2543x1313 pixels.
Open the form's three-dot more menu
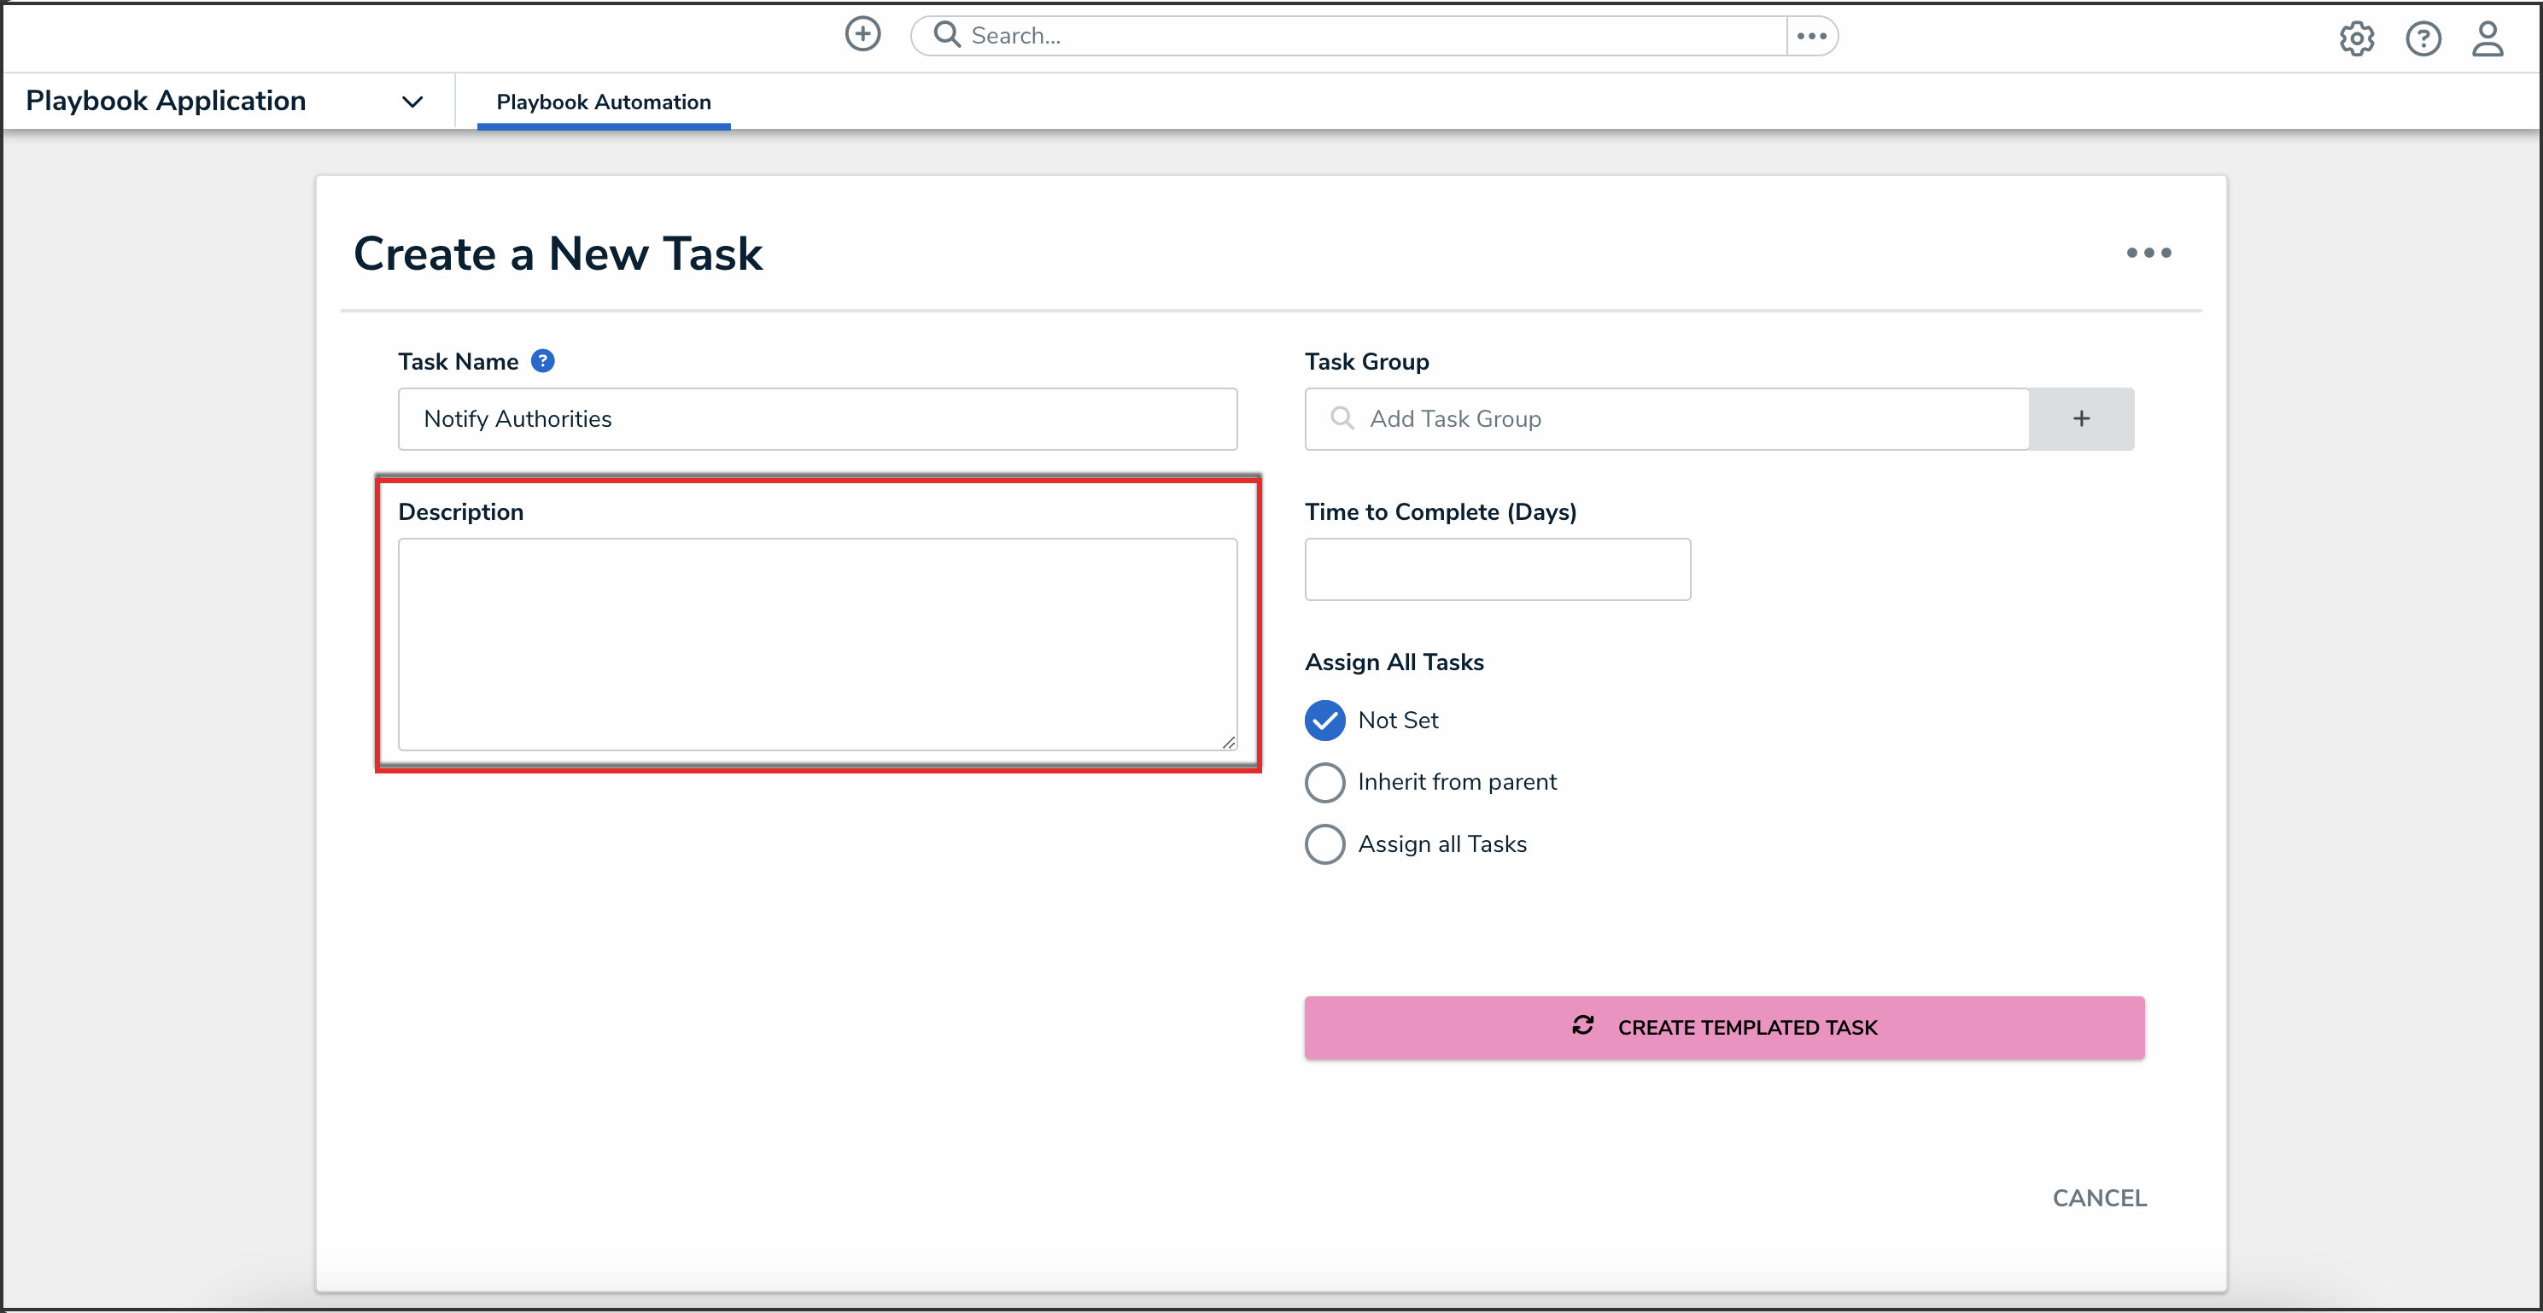point(2148,253)
